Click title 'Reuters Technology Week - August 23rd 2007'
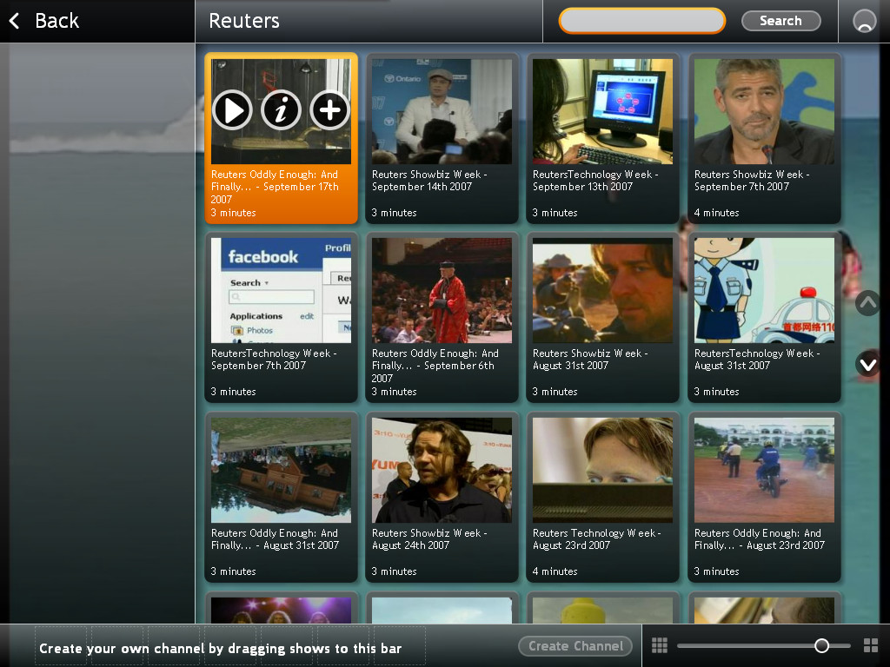Viewport: 890px width, 667px height. [597, 538]
